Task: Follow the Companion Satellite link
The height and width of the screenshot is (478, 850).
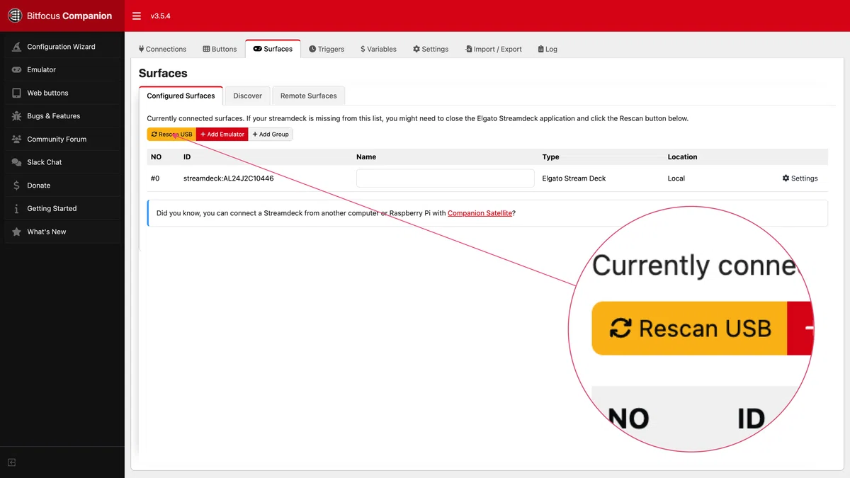Action: coord(480,212)
